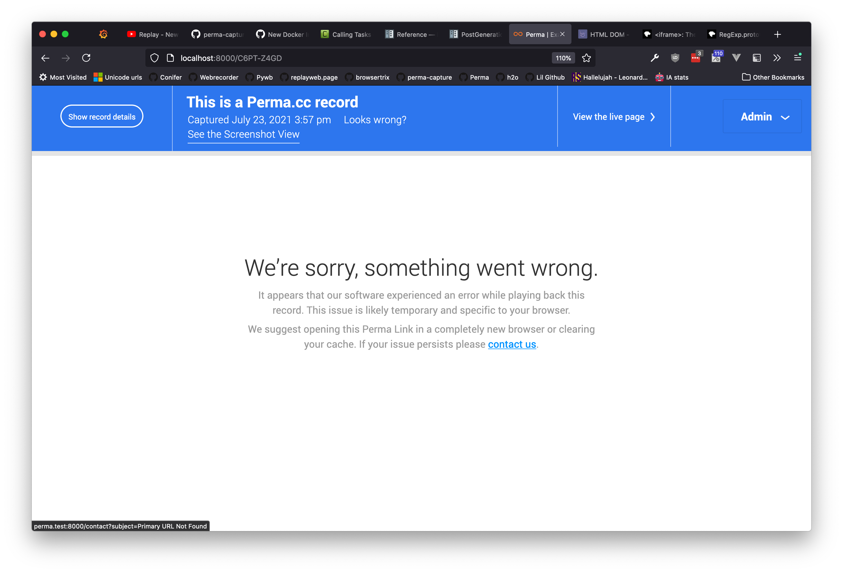
Task: Open the password manager extension showing badge 3
Action: [x=695, y=58]
